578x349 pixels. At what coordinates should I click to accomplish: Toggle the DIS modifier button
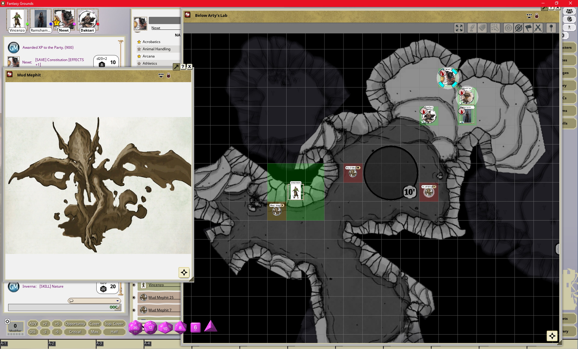click(33, 332)
